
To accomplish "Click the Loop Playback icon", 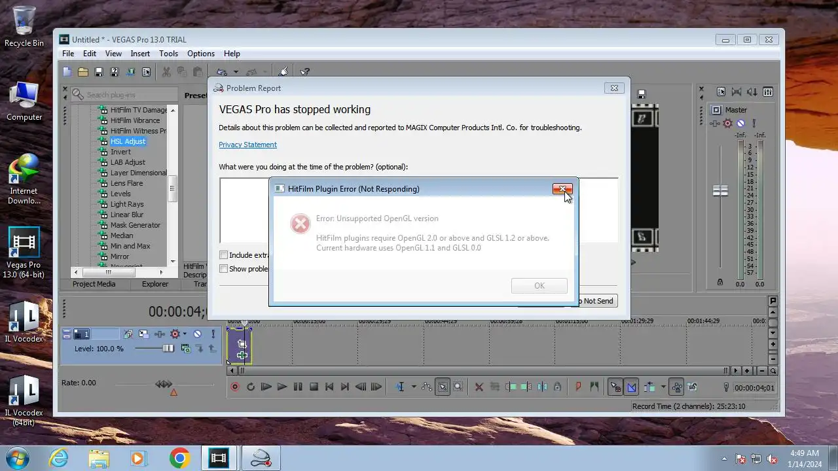I will tap(251, 387).
